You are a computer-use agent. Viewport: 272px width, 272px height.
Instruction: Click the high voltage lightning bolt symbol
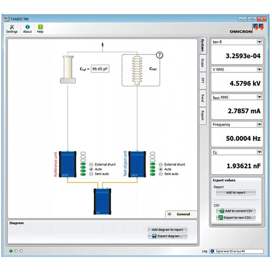point(102,45)
